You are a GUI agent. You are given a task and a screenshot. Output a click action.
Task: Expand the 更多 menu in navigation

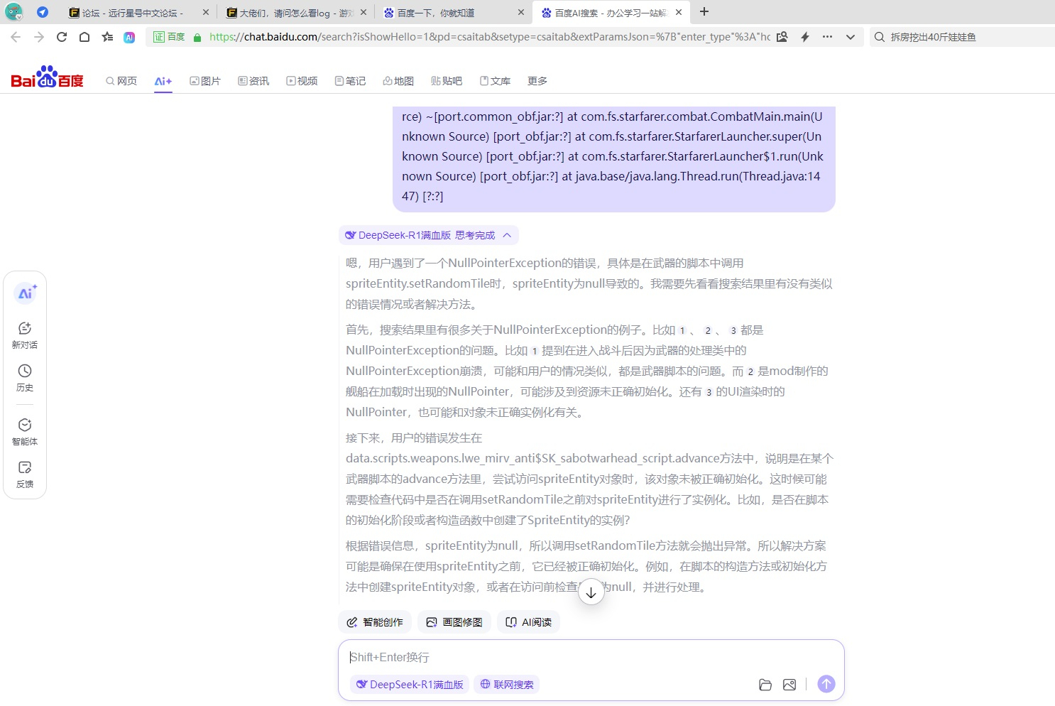(537, 80)
